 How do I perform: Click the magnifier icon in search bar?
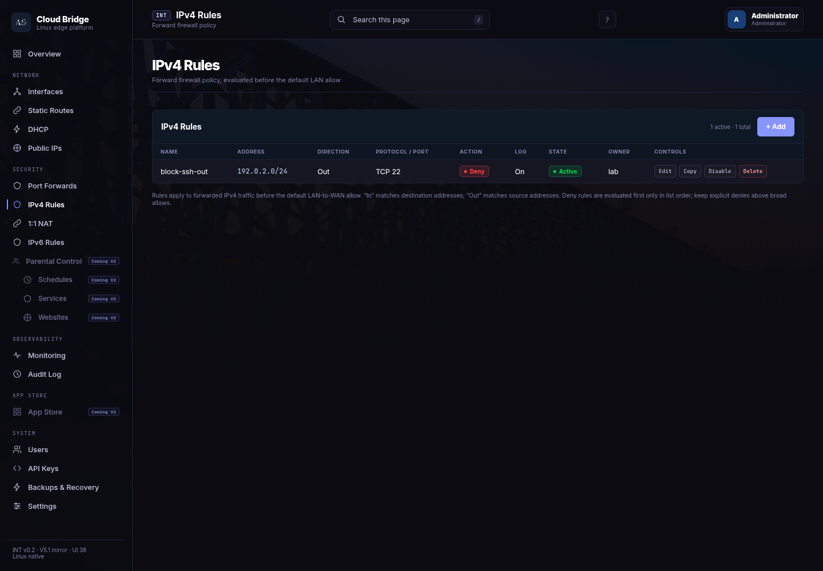click(341, 19)
